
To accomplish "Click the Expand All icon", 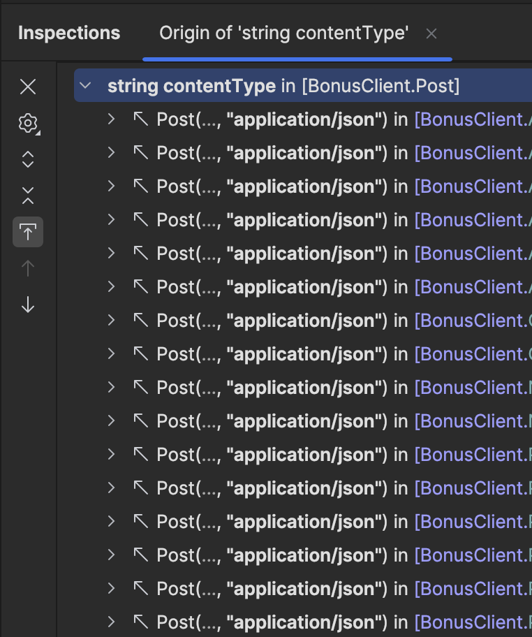I will pyautogui.click(x=28, y=160).
